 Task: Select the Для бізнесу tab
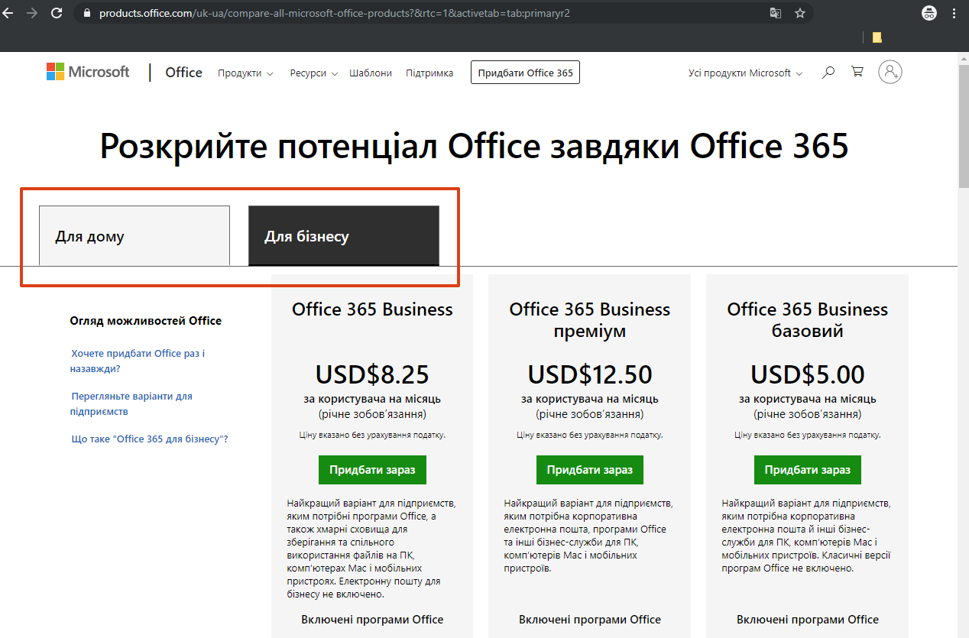(x=344, y=235)
